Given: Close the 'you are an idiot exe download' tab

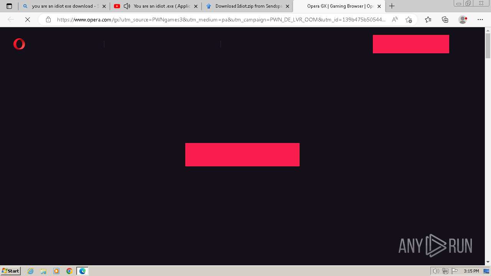Looking at the screenshot, I should (104, 6).
